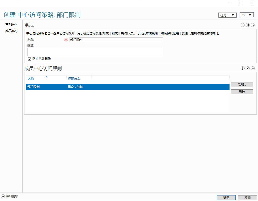Collapse the 成员中心访问规则 section chevron icon

tap(253, 68)
